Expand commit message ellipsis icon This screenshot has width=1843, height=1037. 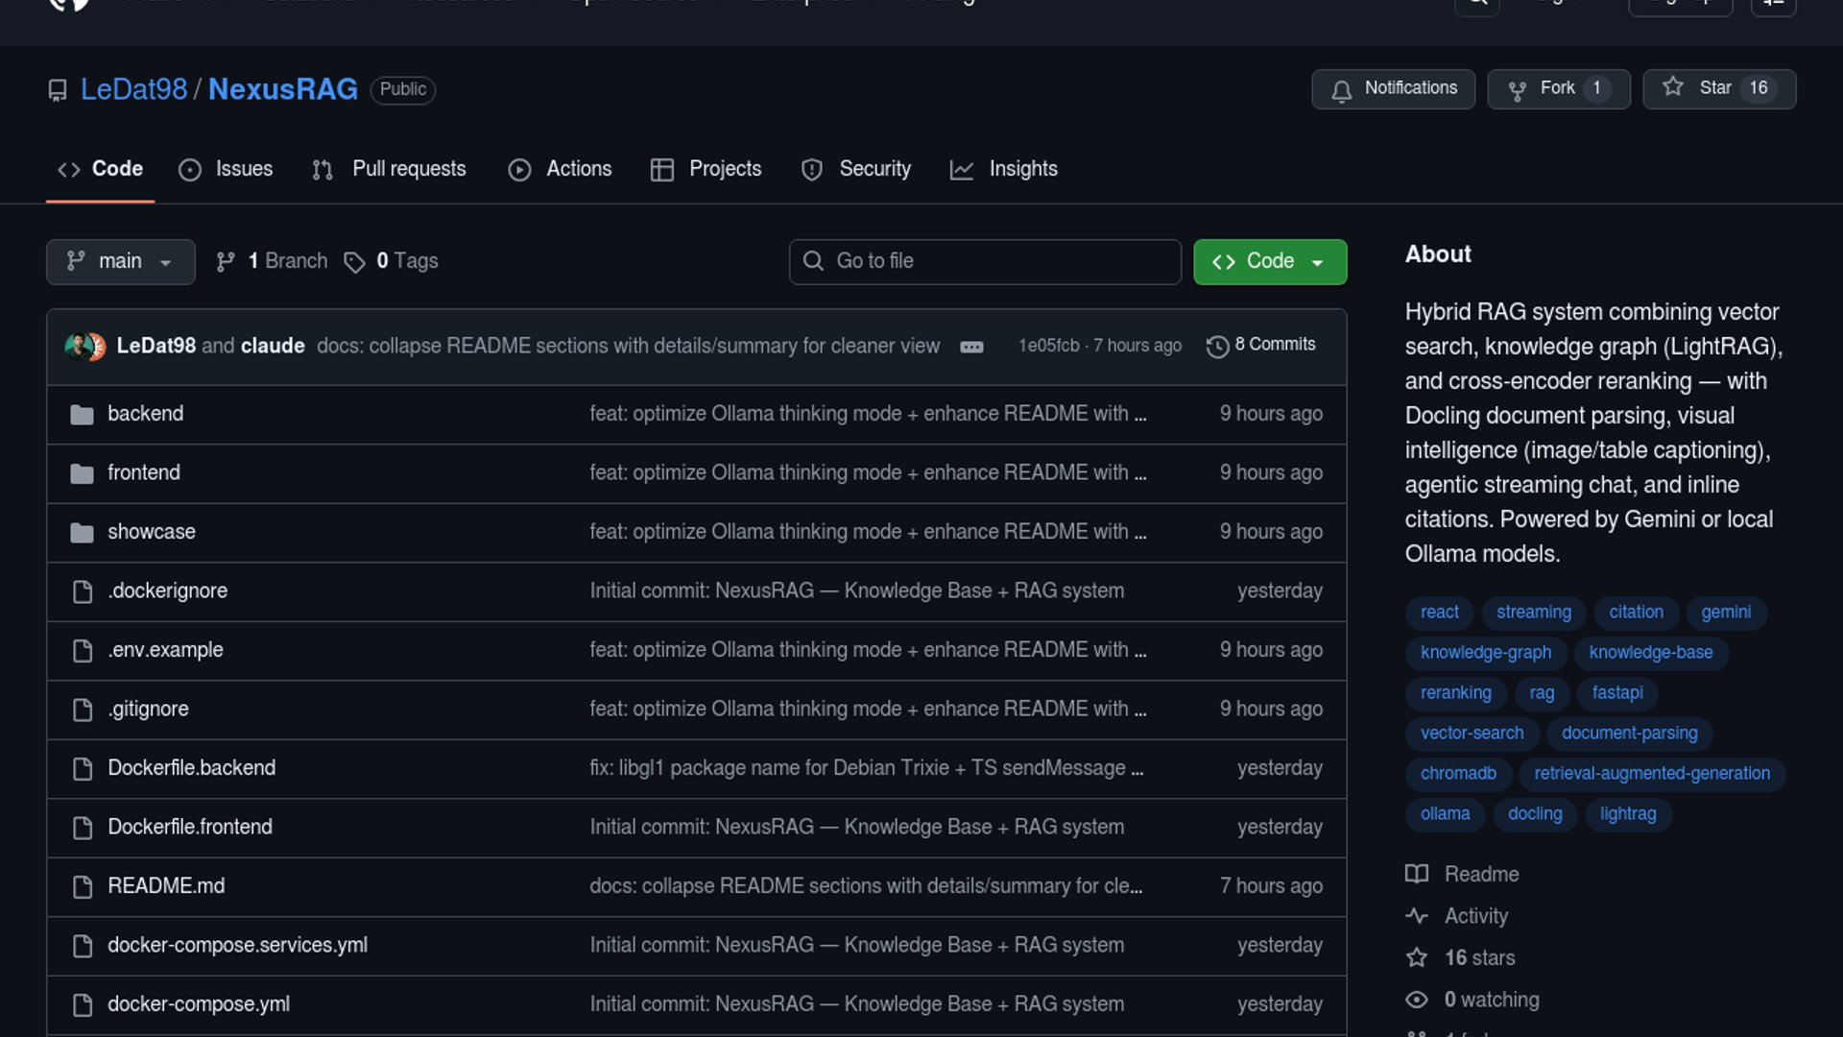[971, 347]
